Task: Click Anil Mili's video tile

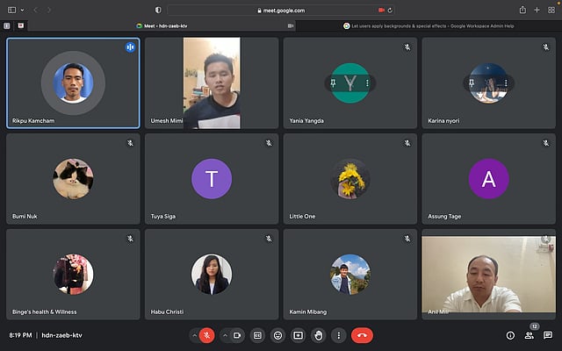Action: (x=487, y=275)
